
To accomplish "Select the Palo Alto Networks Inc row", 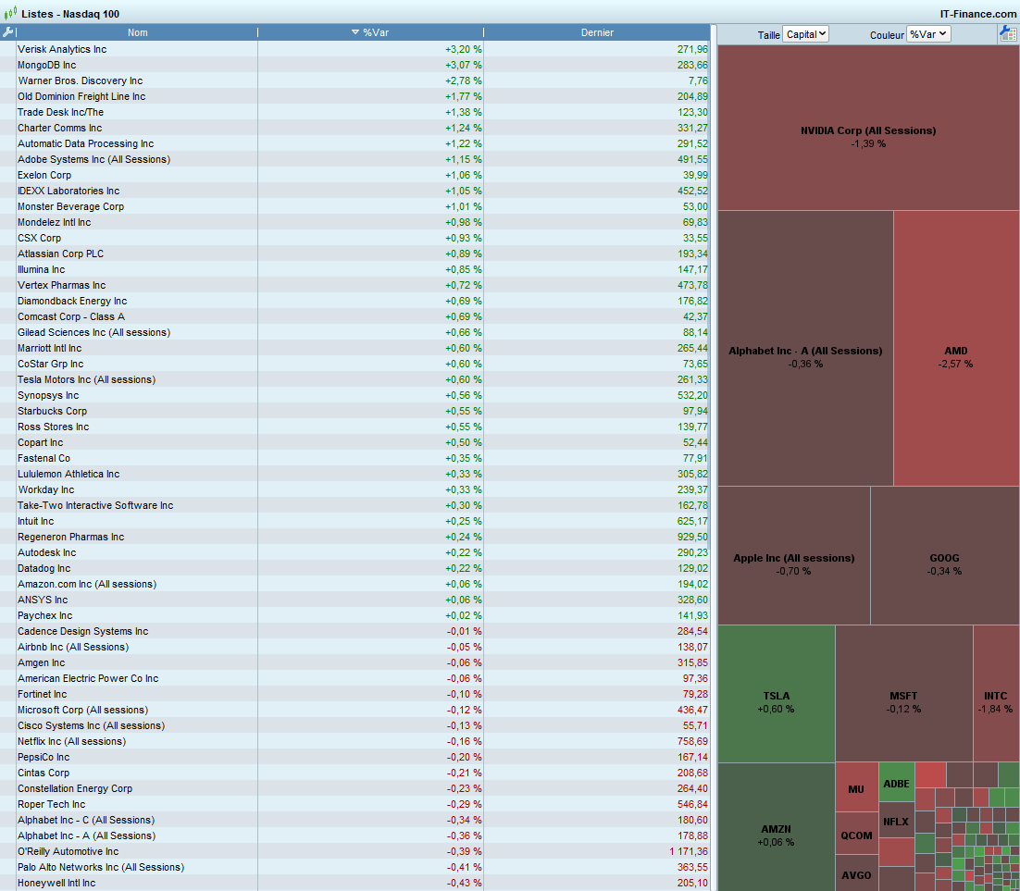I will tap(355, 868).
